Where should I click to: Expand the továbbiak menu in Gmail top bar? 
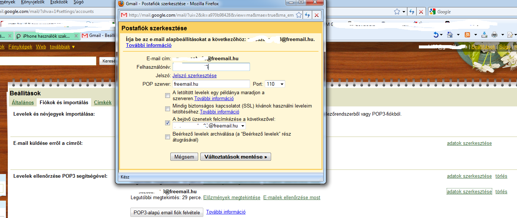click(62, 47)
